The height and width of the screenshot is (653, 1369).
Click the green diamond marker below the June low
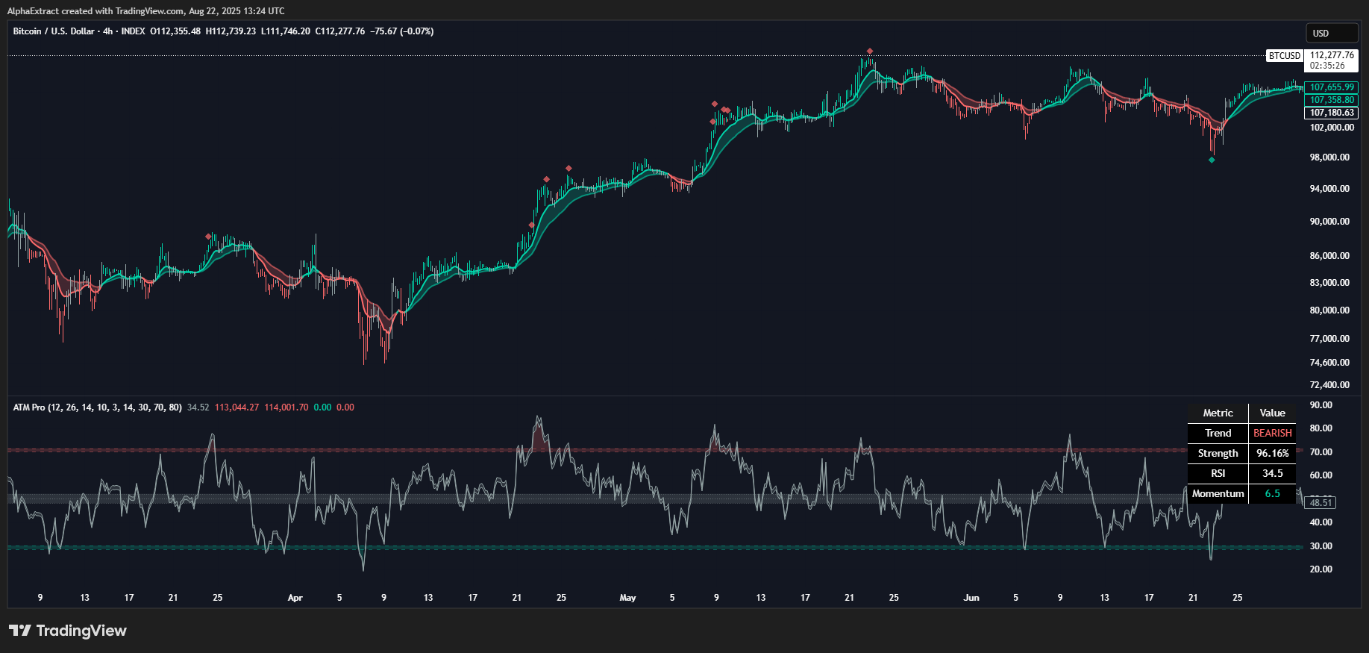1212,160
